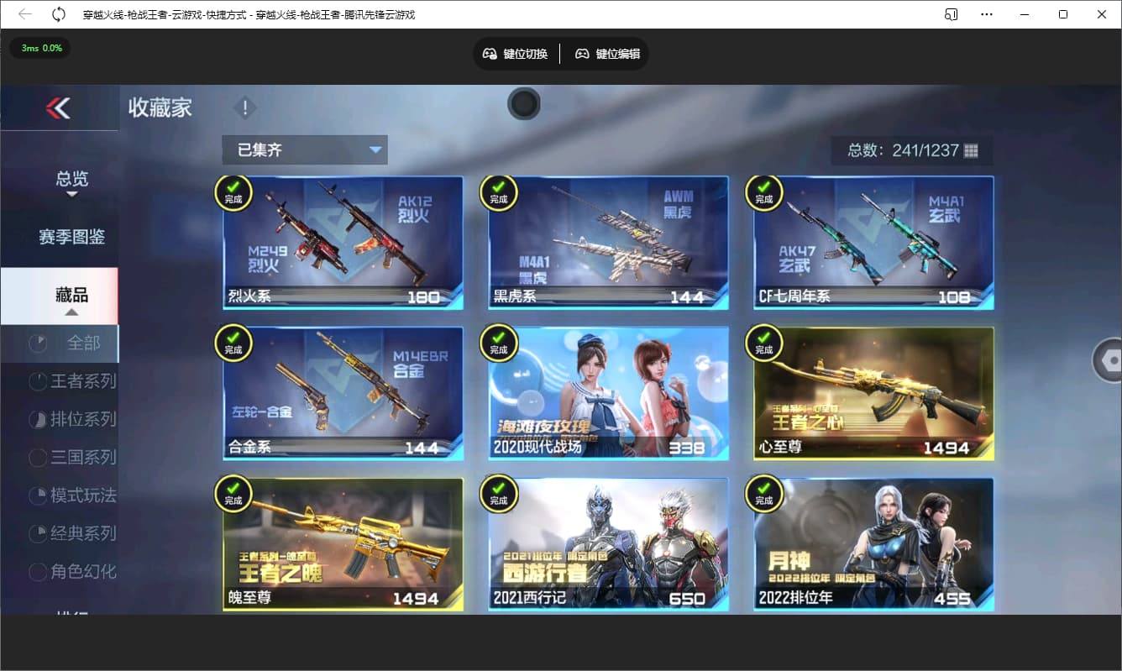
Task: Open the 已集齐 filter dropdown
Action: [x=304, y=149]
